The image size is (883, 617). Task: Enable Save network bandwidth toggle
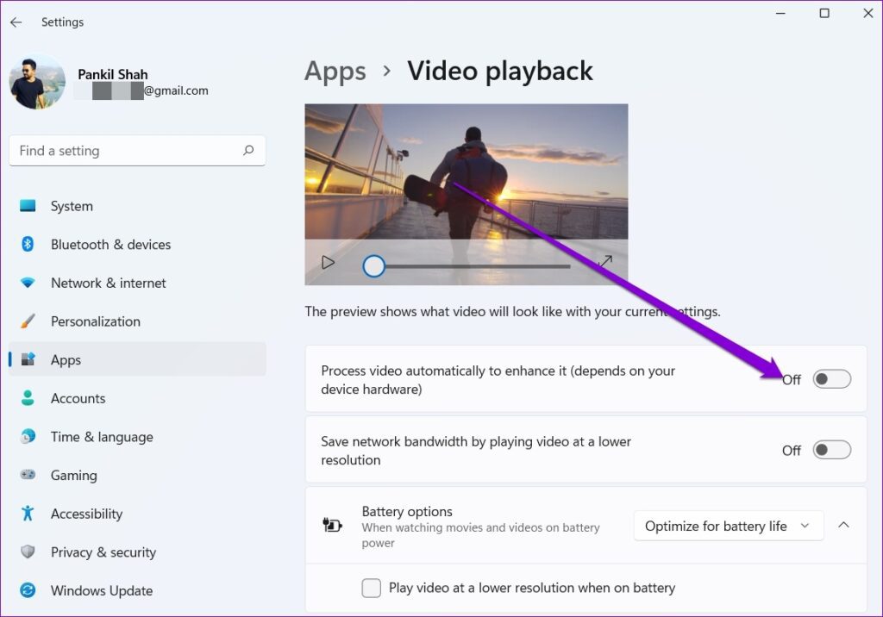click(x=831, y=450)
